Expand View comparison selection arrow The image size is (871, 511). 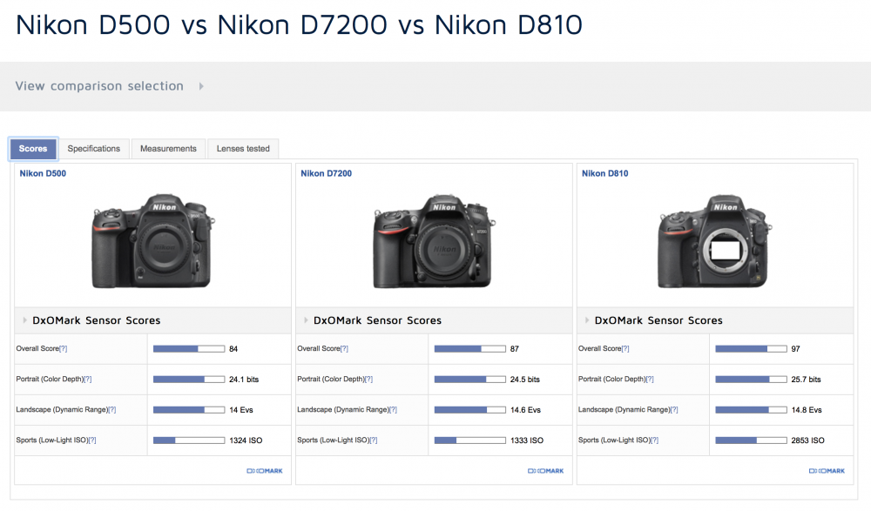pos(201,86)
